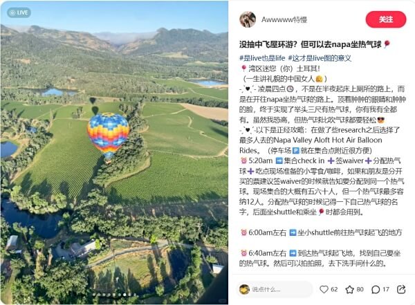Open the #这才是live图的意义 hashtag
The width and height of the screenshot is (415, 305).
tap(320, 58)
